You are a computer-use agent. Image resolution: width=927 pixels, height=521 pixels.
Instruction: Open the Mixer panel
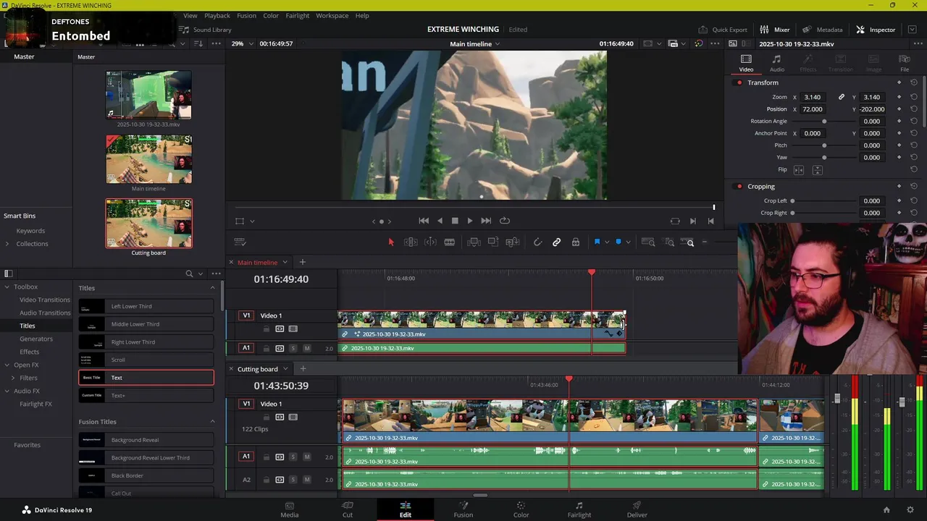click(775, 30)
